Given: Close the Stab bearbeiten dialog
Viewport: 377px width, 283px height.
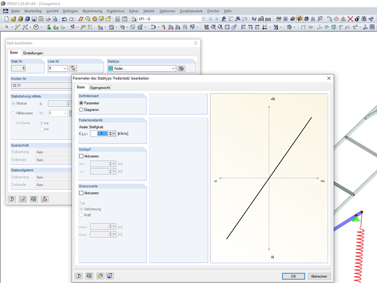Looking at the screenshot, I should click(x=196, y=43).
